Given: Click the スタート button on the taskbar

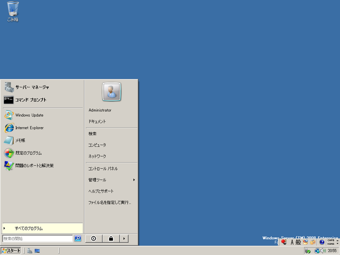Looking at the screenshot, I should click(x=11, y=251).
